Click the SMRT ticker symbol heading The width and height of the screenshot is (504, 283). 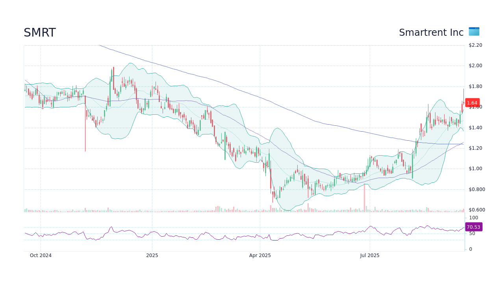pyautogui.click(x=39, y=32)
